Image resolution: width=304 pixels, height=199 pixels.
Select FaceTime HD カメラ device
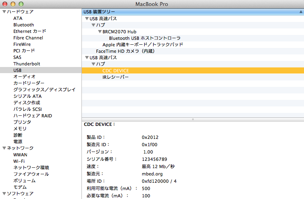pyautogui.click(x=125, y=51)
